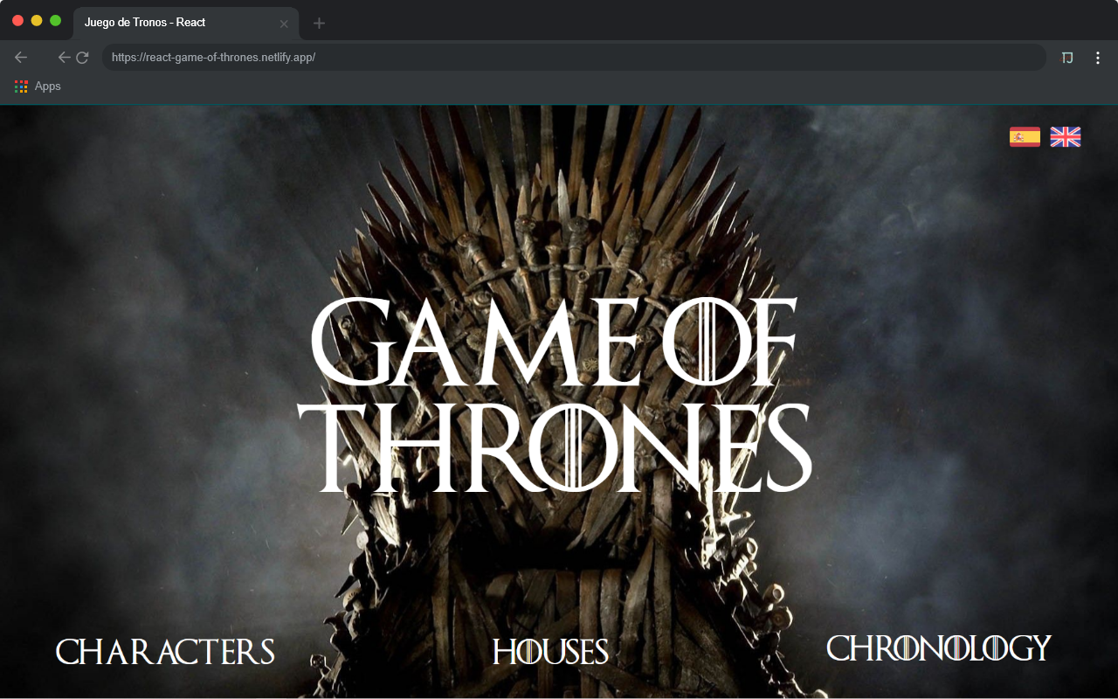Screen dimensions: 1118x699
Task: Select the Juego de Tronos - React tab
Action: click(185, 23)
